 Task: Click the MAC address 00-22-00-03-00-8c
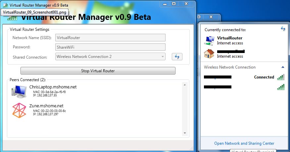click(x=49, y=111)
